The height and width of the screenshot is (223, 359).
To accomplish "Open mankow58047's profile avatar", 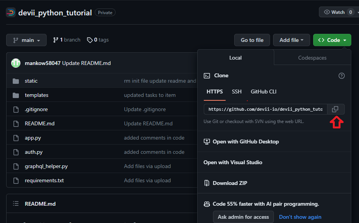I will (15, 63).
